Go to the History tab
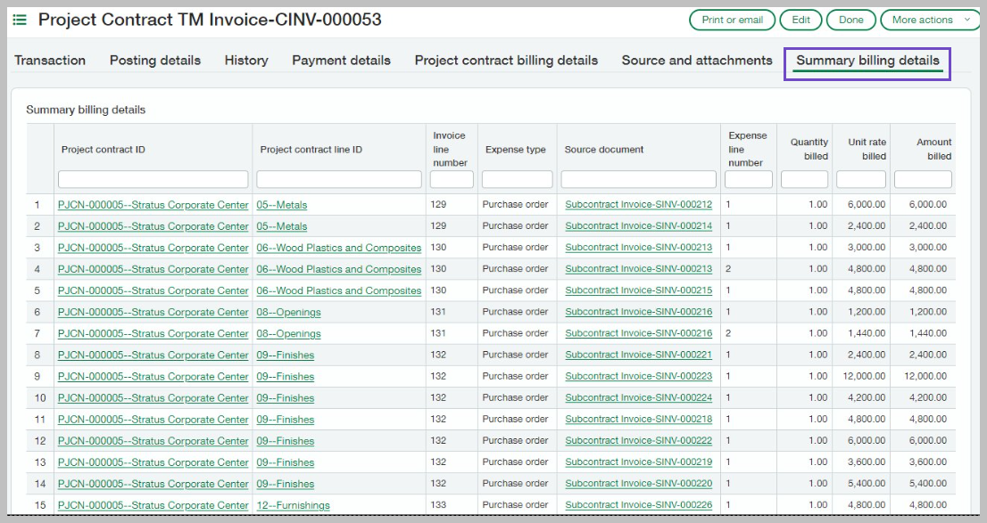987x523 pixels. [246, 61]
